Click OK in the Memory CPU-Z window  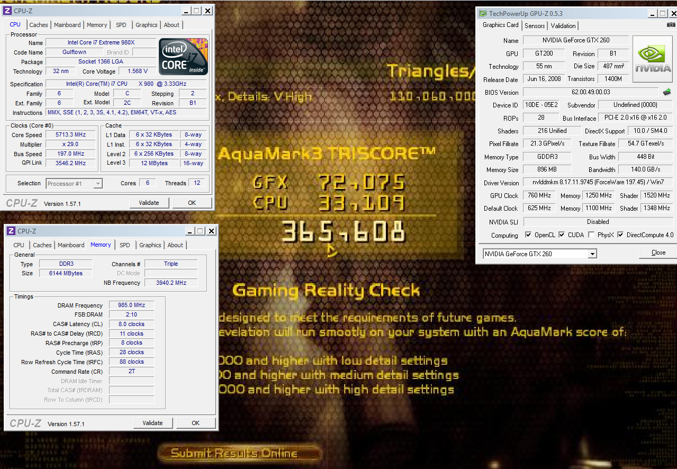(195, 423)
